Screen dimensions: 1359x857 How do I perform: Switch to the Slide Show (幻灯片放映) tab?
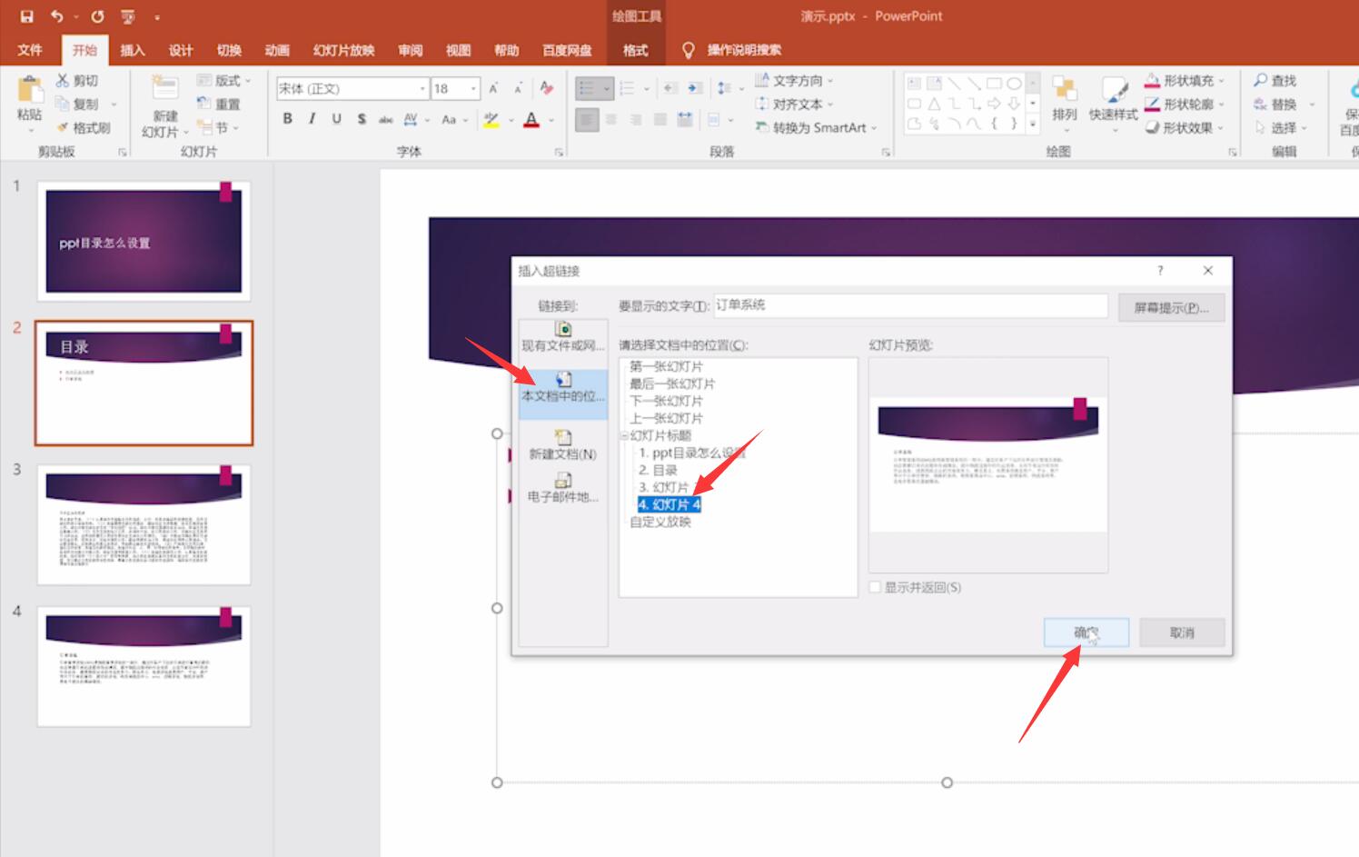(343, 50)
